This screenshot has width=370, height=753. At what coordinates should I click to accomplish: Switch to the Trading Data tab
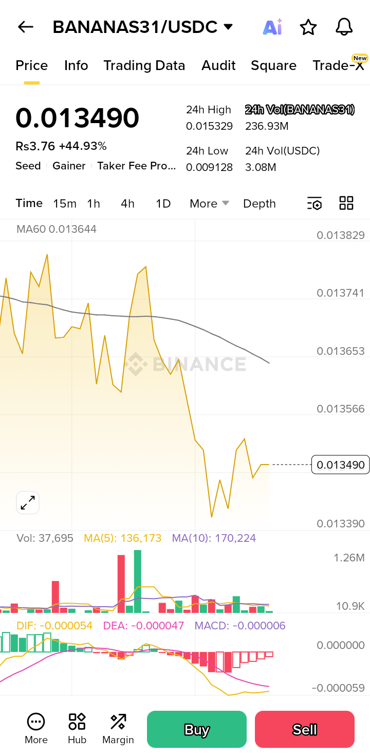144,65
